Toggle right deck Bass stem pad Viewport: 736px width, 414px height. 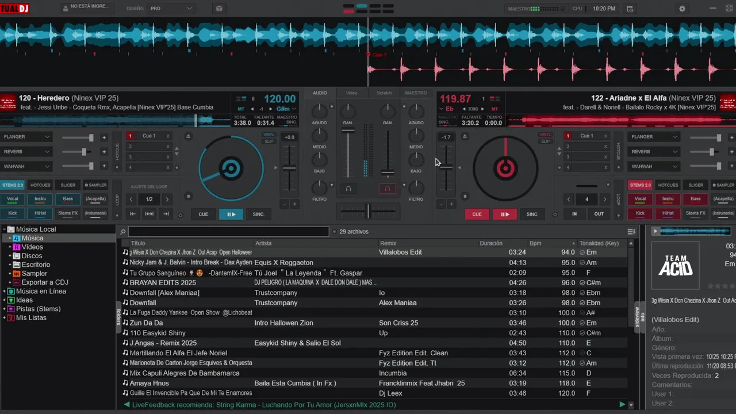pyautogui.click(x=696, y=199)
